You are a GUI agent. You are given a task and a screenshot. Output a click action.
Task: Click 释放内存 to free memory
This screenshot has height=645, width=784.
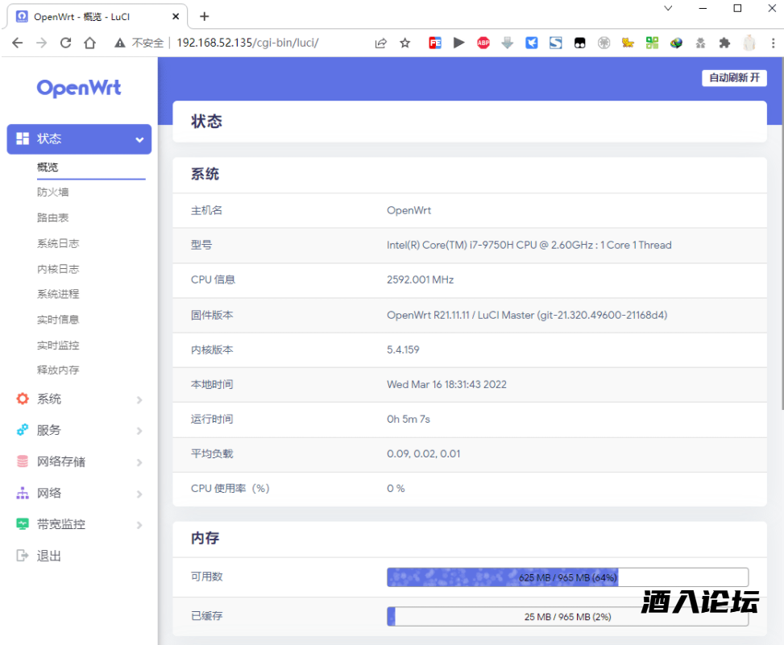click(x=58, y=370)
